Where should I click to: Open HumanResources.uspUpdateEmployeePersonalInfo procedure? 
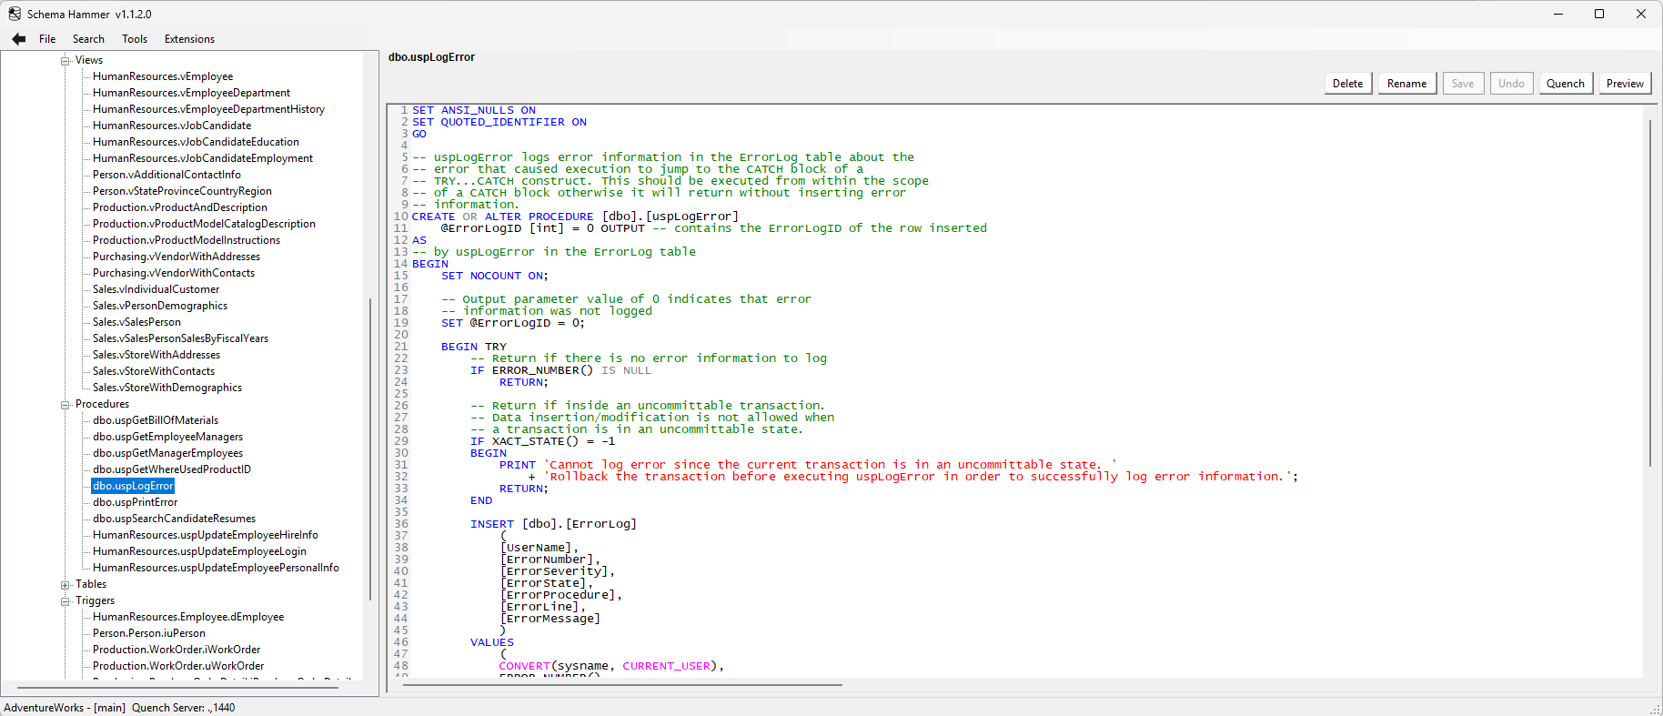[x=216, y=568]
